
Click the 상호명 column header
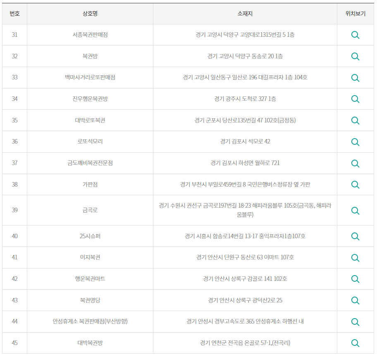click(90, 14)
